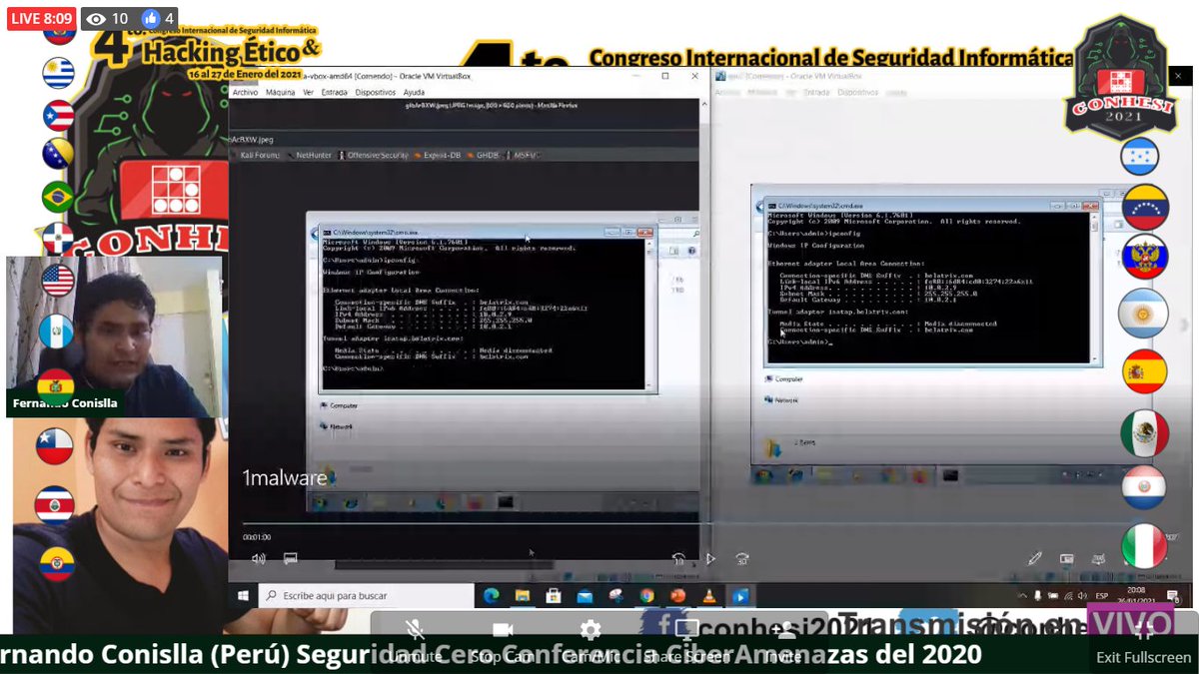This screenshot has width=1199, height=674.
Task: Open the Máquina menu in left VirtualBox window
Action: 280,92
